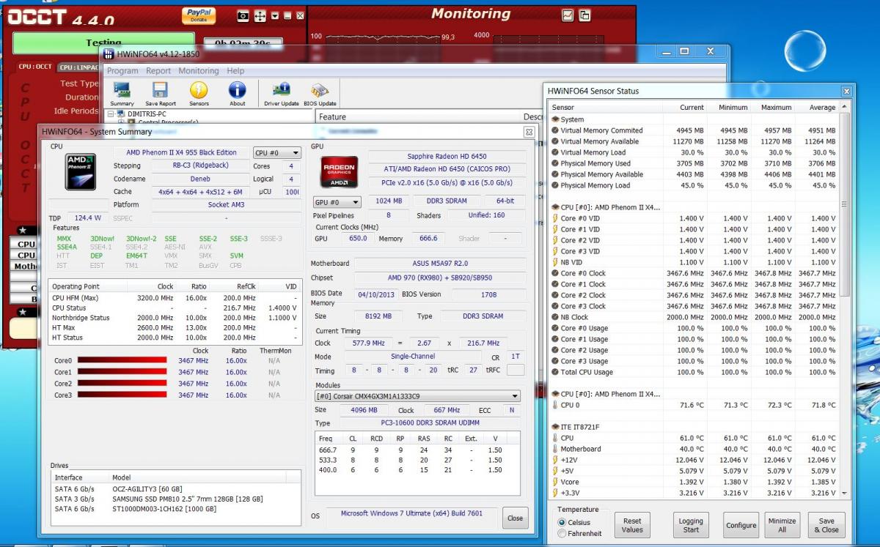Click the Logging Start button
The height and width of the screenshot is (547, 880).
[x=691, y=525]
